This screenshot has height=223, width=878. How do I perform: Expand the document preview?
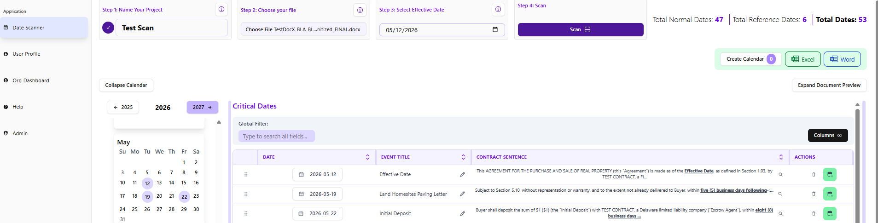(829, 85)
